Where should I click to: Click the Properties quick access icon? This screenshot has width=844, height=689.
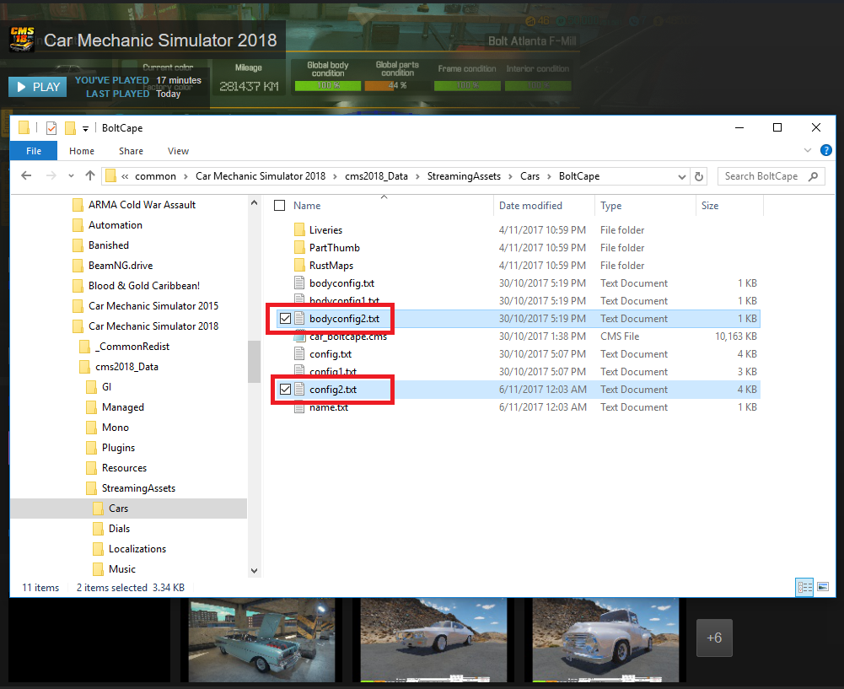point(51,128)
